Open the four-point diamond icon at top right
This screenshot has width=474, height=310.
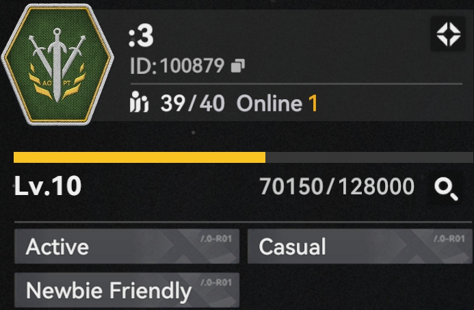[448, 34]
